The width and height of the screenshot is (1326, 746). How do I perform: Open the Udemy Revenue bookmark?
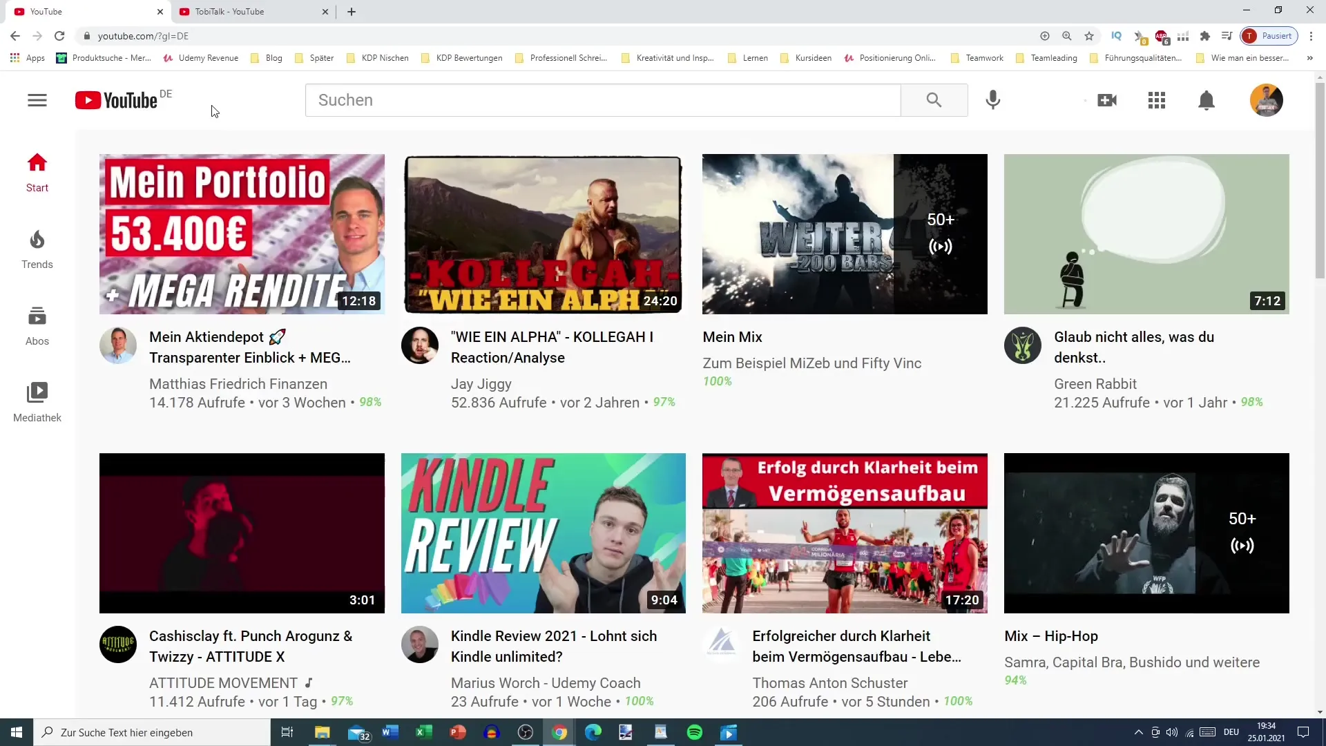(201, 58)
